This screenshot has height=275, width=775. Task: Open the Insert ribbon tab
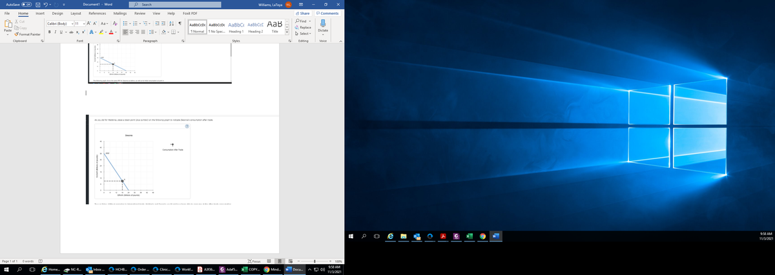point(40,13)
